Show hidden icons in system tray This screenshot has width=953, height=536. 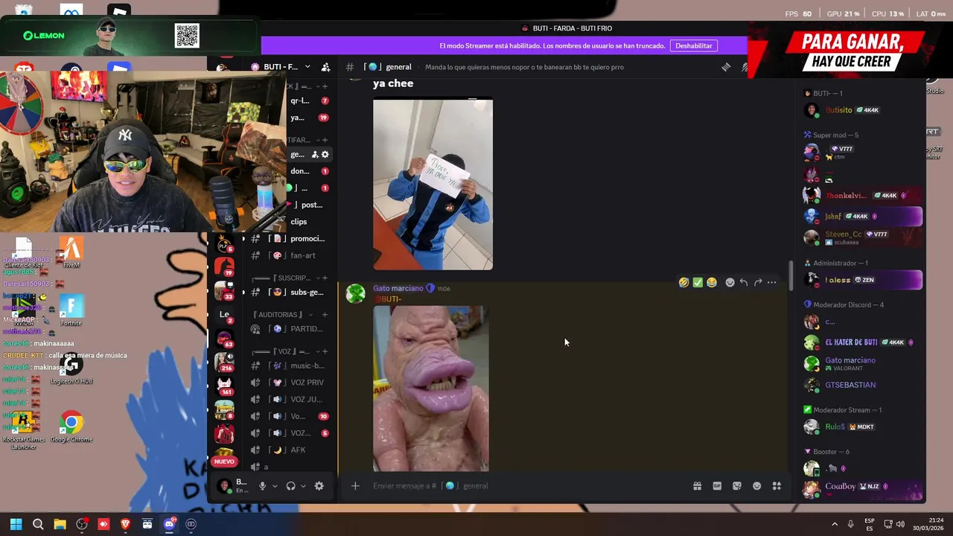point(835,524)
